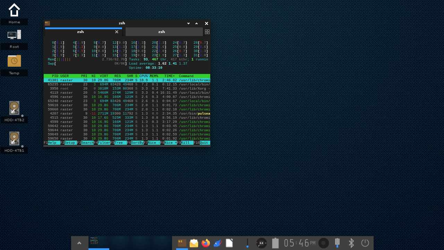Viewport: 444px width, 250px height.
Task: Open the text editor icon in the taskbar
Action: (229, 243)
